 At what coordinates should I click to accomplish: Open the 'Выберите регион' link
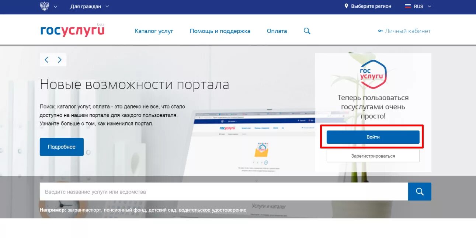click(x=371, y=6)
